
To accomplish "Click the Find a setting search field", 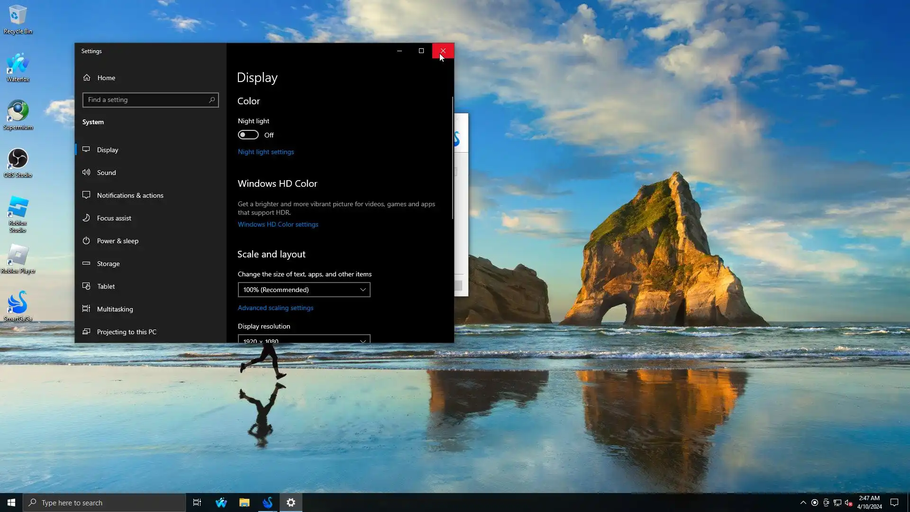I will click(x=147, y=100).
